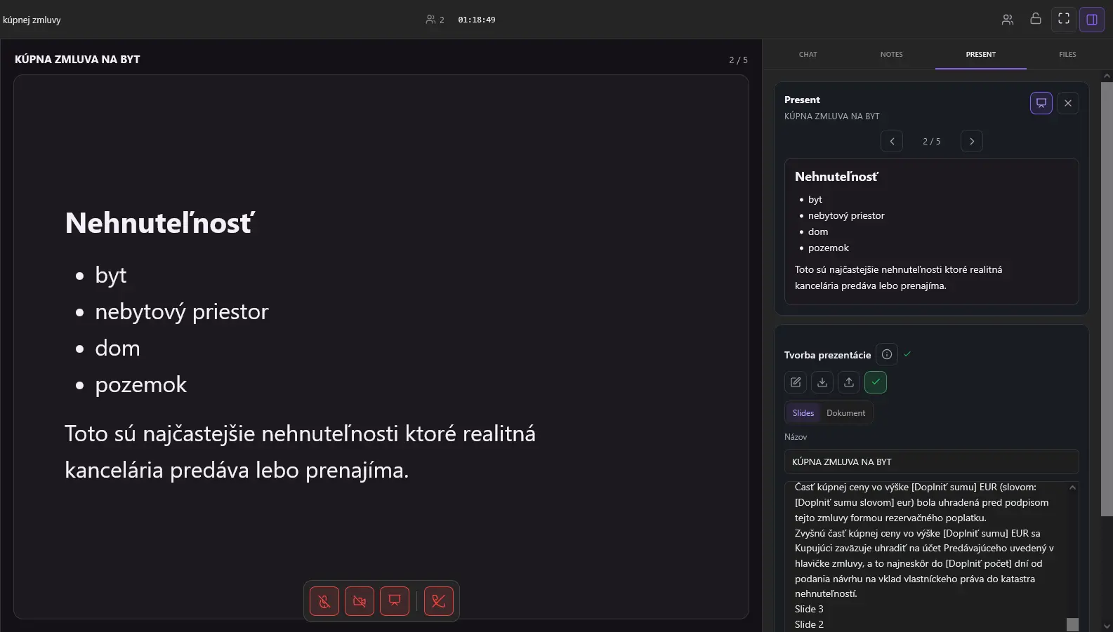1113x632 pixels.
Task: Click the participant count indicator showing 2
Action: 435,20
